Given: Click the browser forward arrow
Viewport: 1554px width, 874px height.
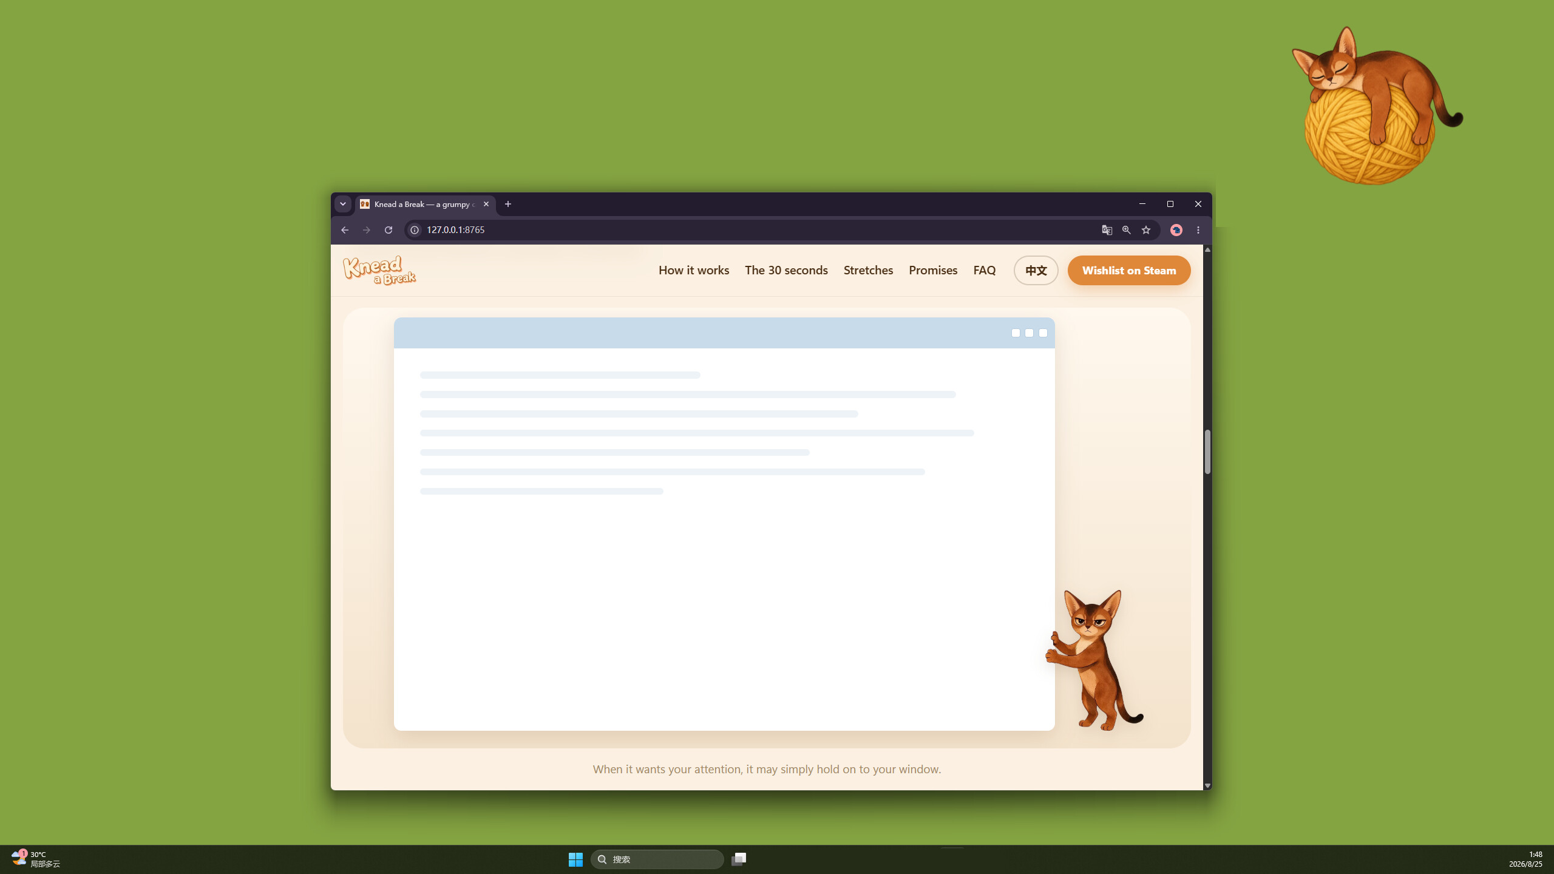Looking at the screenshot, I should coord(367,230).
